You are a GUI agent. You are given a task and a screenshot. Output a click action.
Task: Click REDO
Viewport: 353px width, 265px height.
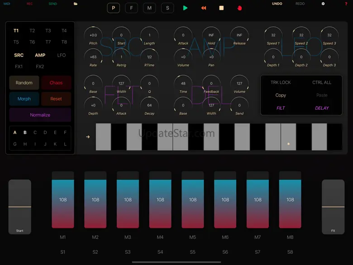coord(300,4)
